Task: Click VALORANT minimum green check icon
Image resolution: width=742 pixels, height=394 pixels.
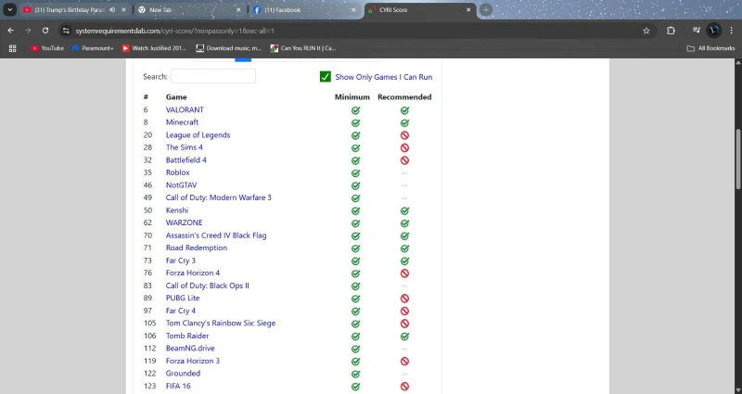Action: pyautogui.click(x=355, y=110)
